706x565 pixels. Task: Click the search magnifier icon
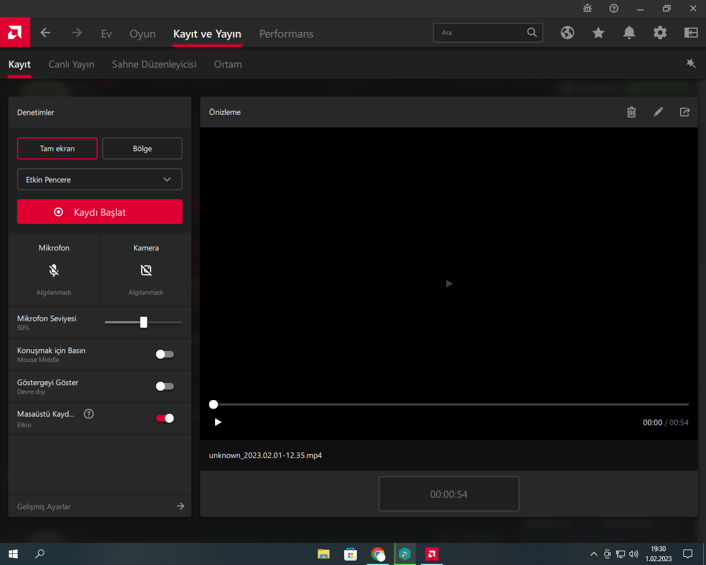click(532, 33)
